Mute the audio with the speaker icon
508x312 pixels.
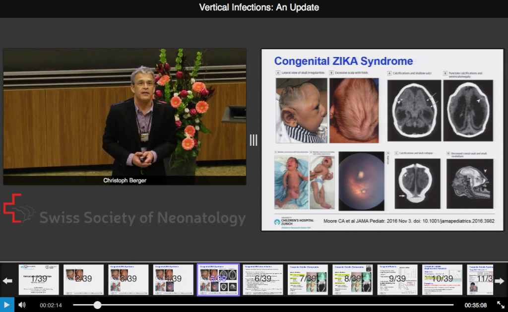(22, 305)
